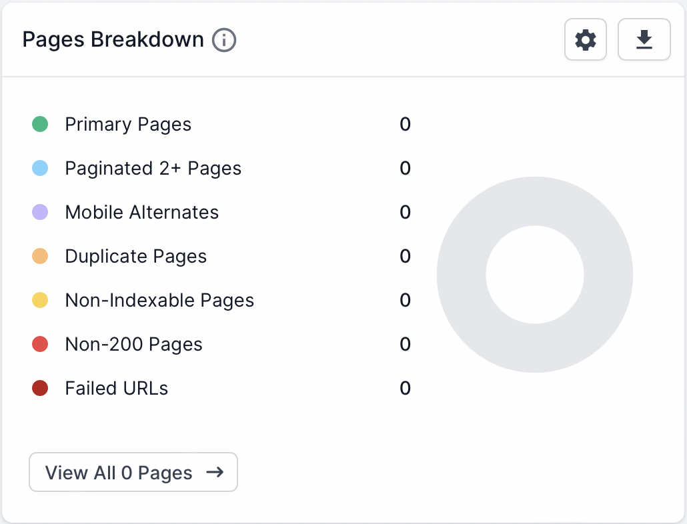Viewport: 687px width, 524px height.
Task: Click the download/export icon
Action: pos(644,39)
